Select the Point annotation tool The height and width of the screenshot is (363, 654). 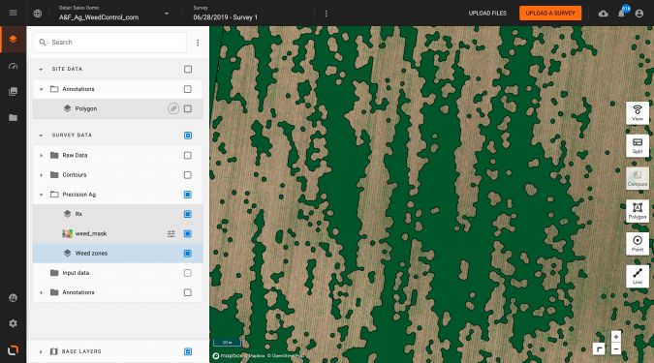point(638,243)
